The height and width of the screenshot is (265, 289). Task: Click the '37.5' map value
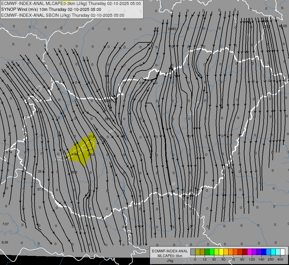pyautogui.click(x=40, y=189)
